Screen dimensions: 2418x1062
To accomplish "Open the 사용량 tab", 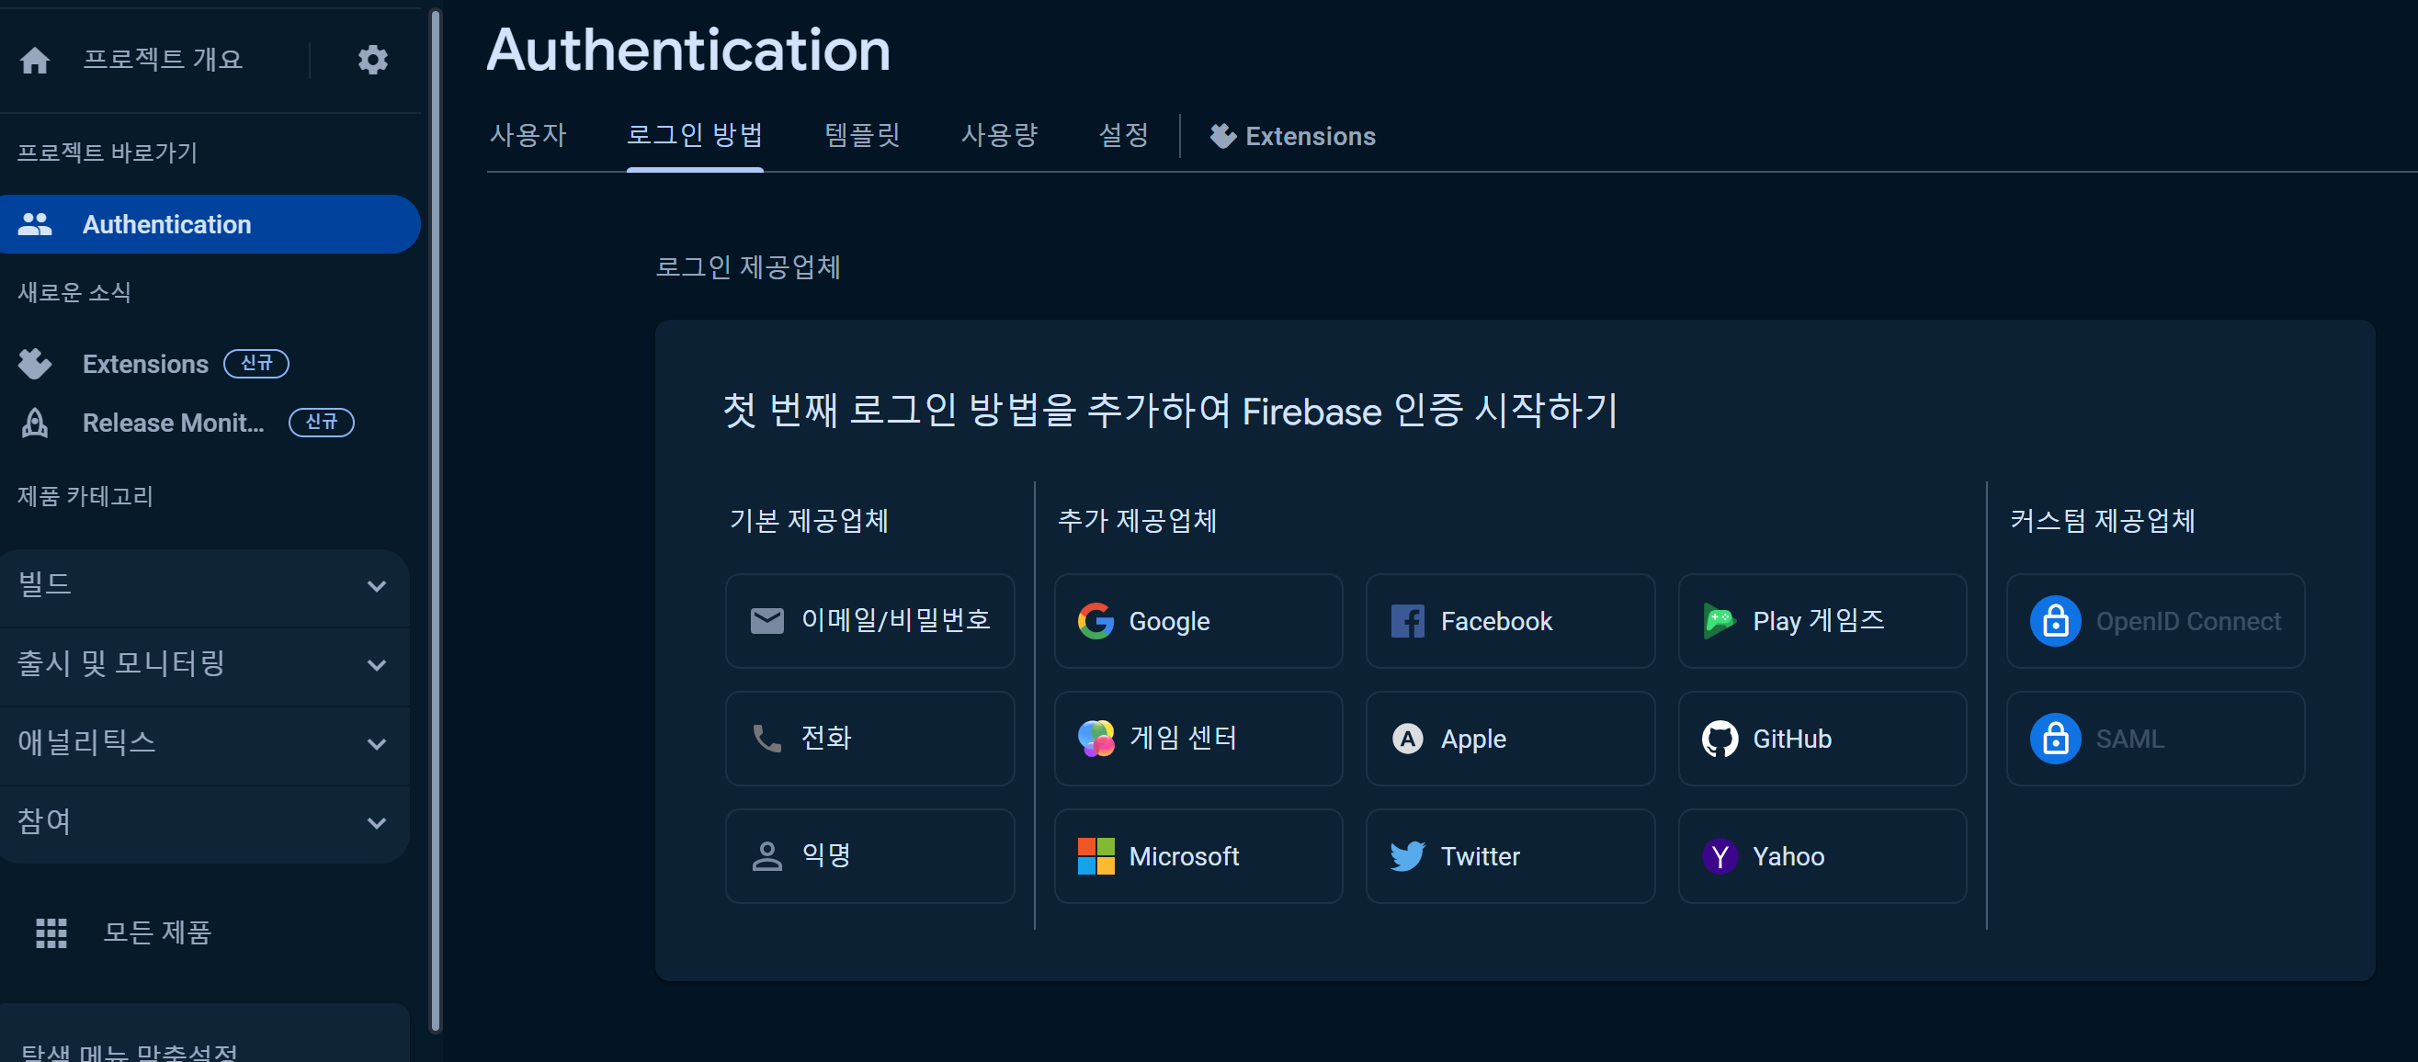I will 1000,136.
